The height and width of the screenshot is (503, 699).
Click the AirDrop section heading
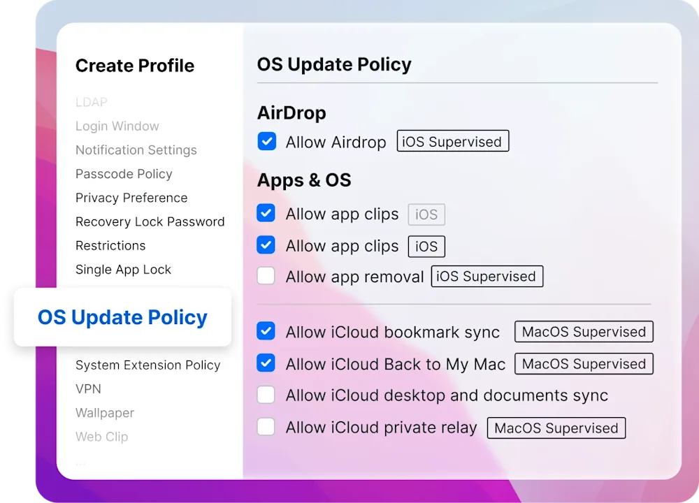click(x=291, y=112)
